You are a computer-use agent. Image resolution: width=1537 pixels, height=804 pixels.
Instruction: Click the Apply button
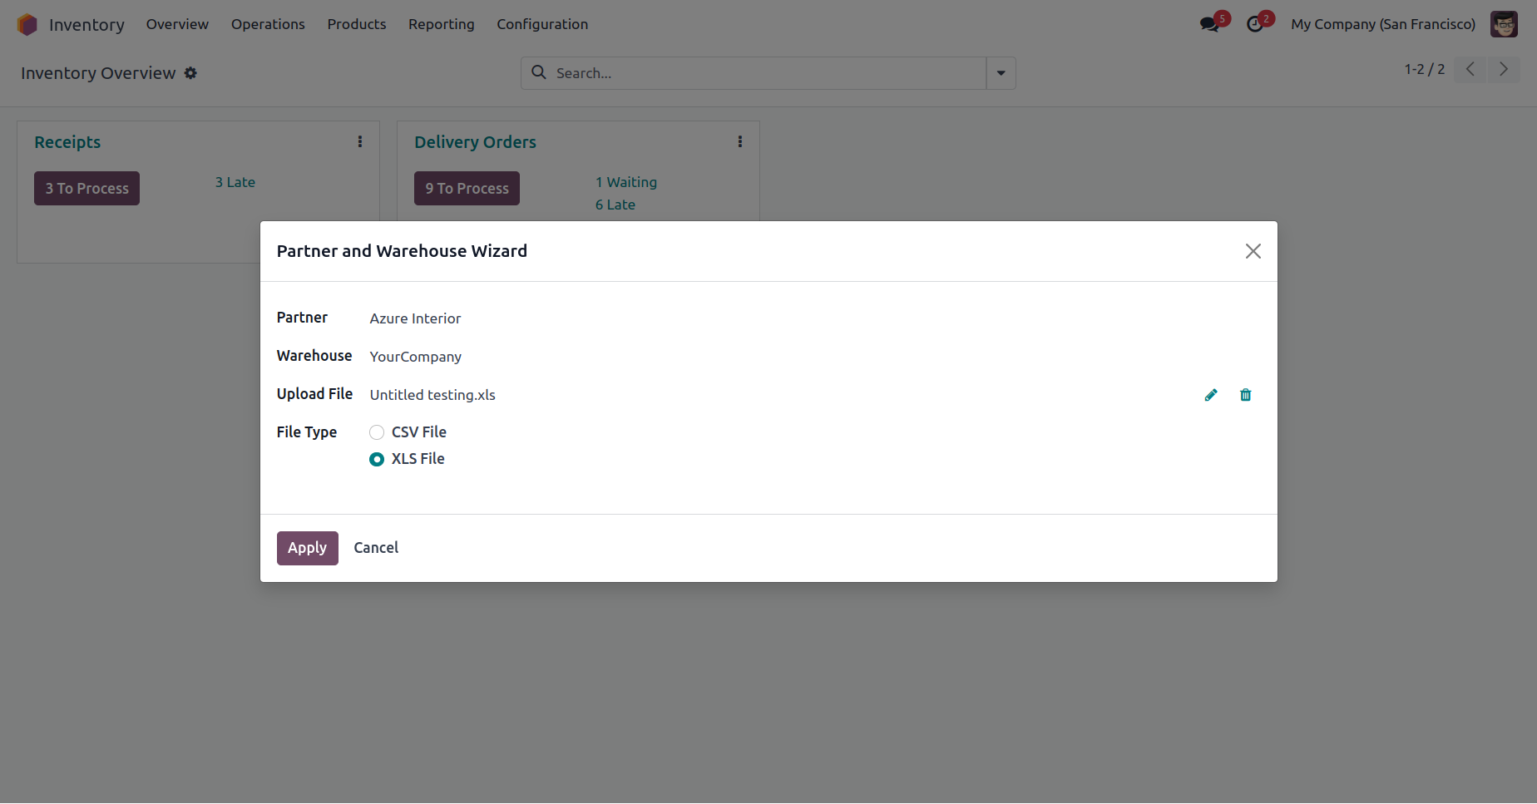pyautogui.click(x=308, y=548)
